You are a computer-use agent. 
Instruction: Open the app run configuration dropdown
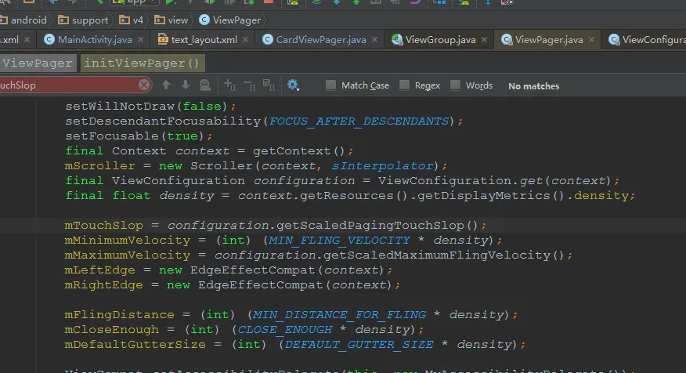(133, 2)
